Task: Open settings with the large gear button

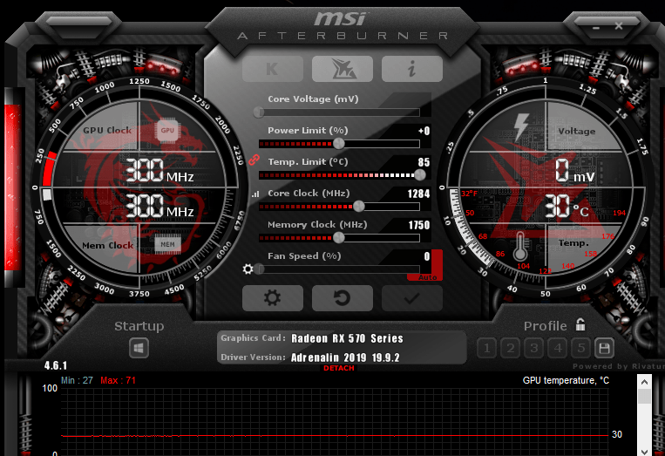Action: point(273,298)
